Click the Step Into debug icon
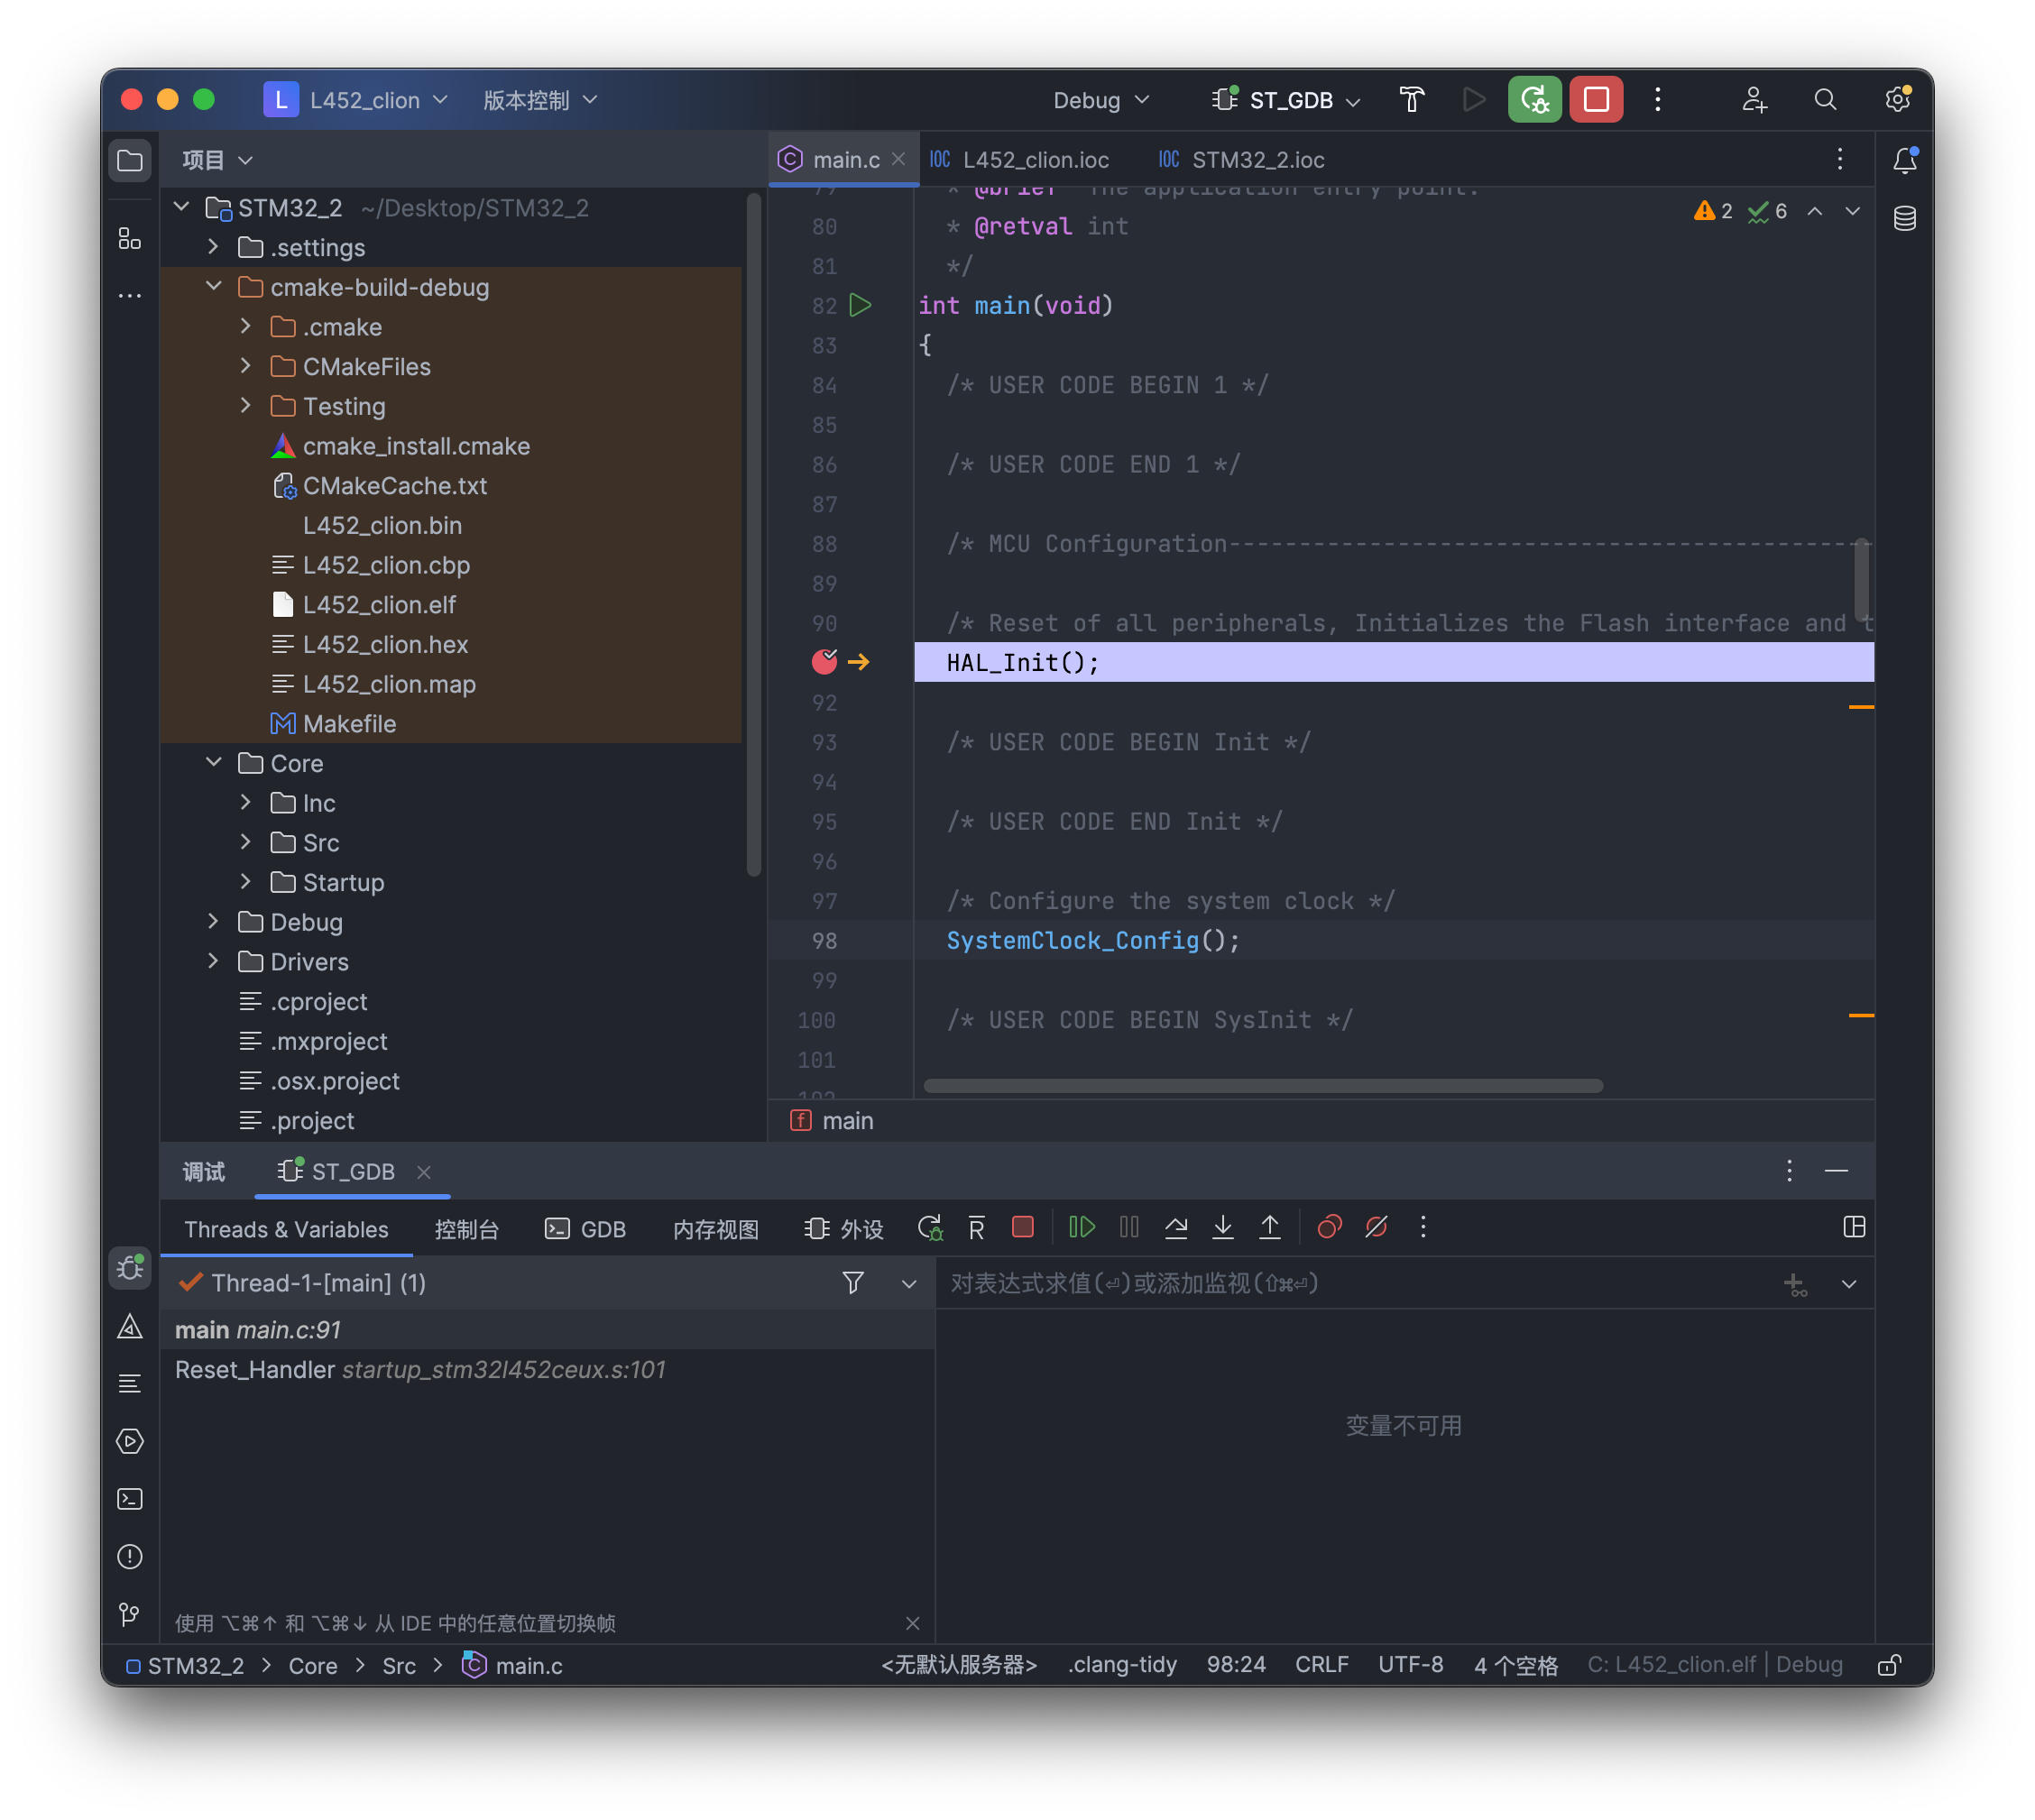Image resolution: width=2035 pixels, height=1820 pixels. (1222, 1227)
